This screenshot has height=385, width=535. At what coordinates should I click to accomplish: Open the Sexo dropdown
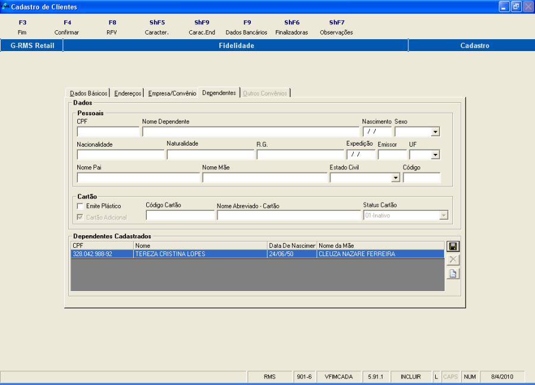tap(435, 132)
